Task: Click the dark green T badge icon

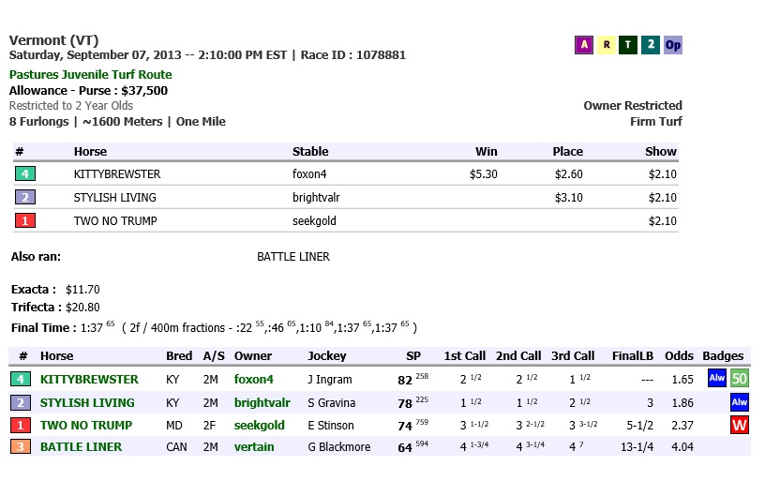Action: [x=628, y=44]
